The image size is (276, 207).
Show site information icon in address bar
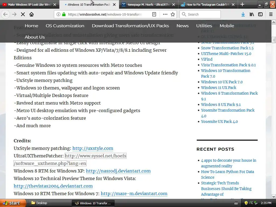58,14
